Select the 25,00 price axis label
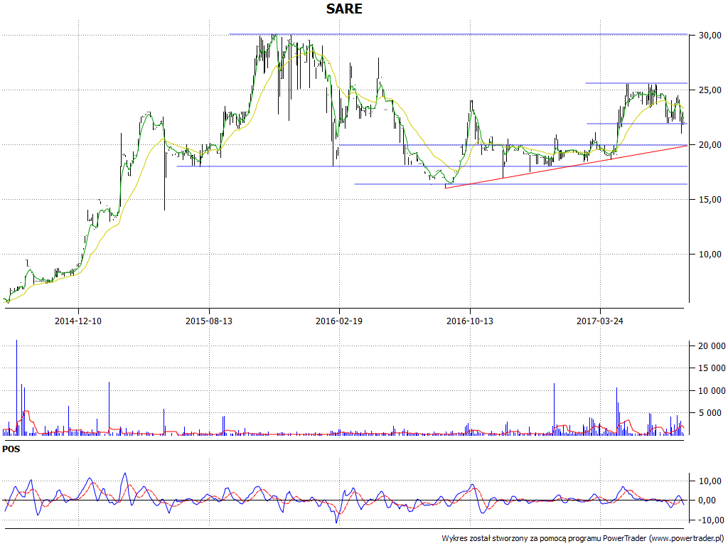The width and height of the screenshot is (728, 546). pos(710,90)
